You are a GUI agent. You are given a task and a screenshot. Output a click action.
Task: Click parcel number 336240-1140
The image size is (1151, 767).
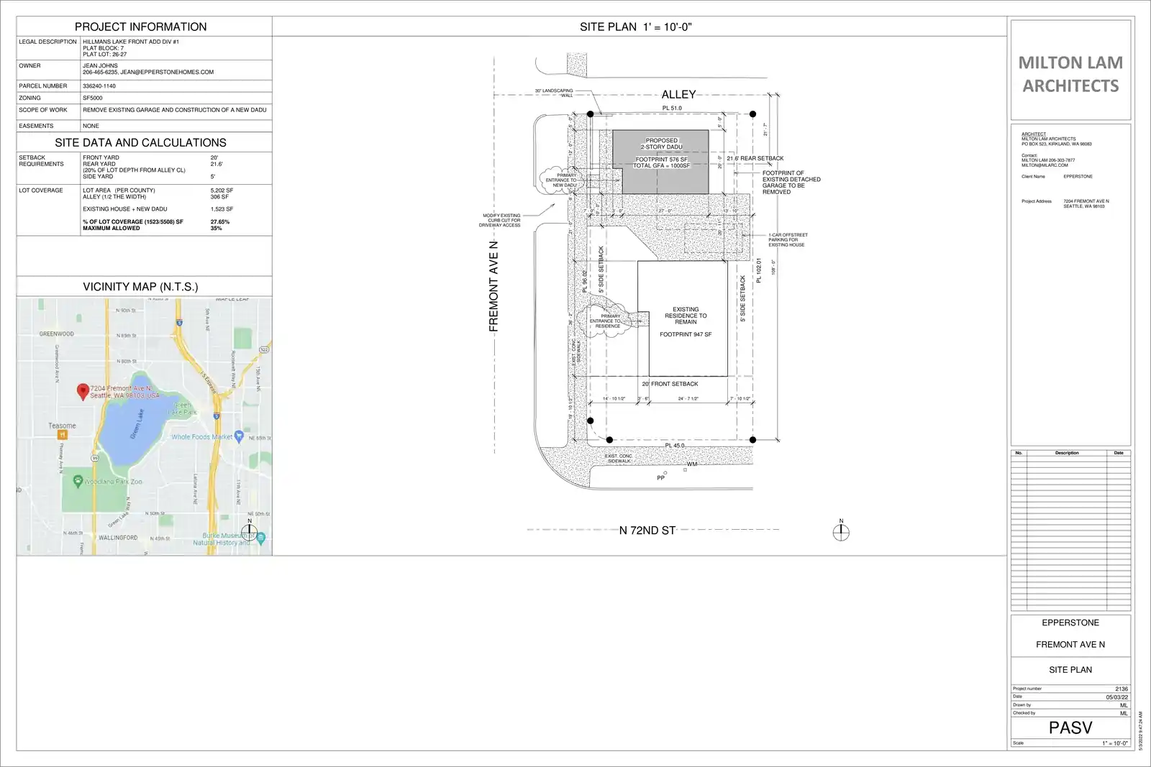(x=99, y=86)
